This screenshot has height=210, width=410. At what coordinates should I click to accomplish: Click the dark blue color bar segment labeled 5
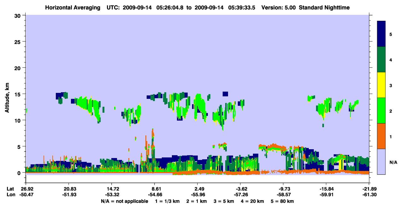(381, 34)
